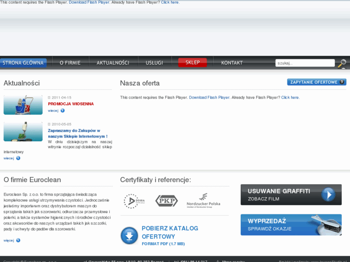Click the top Click here Flash link

tap(170, 2)
